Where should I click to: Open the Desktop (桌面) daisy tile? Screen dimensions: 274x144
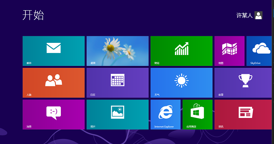[117, 51]
